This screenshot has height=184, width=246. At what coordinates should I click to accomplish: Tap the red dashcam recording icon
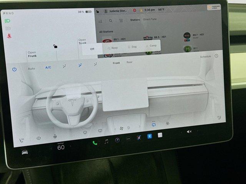tap(135, 10)
